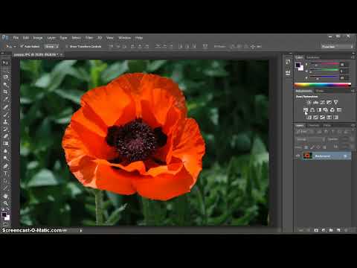This screenshot has height=268, width=357.
Task: Add a Threshold adjustment
Action: 322,117
